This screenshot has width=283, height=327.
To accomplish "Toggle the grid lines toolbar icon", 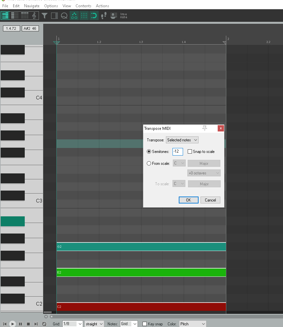I will pyautogui.click(x=84, y=16).
